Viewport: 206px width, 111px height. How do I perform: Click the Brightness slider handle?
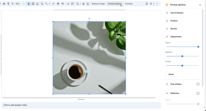[182, 56]
